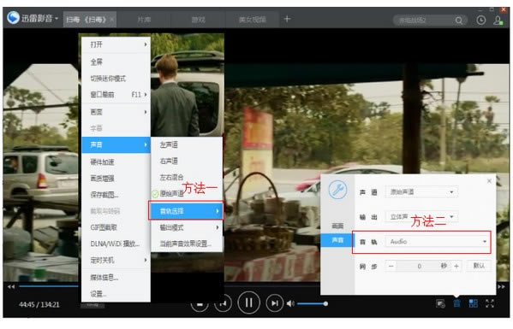Expand the 打开 submenu

116,44
